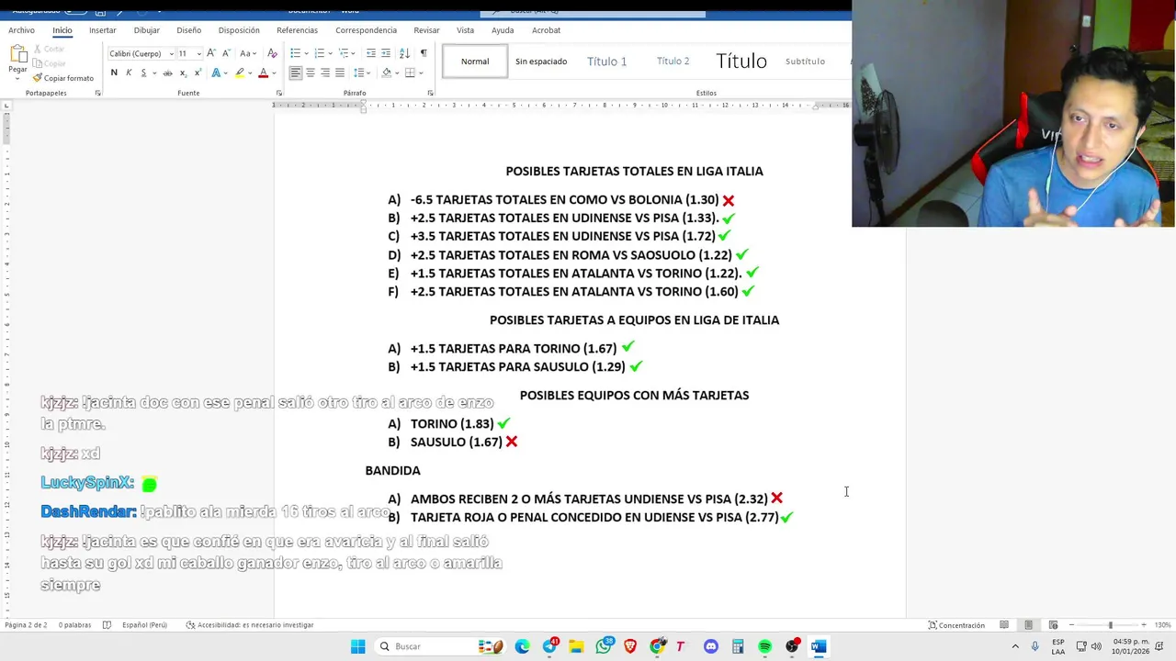Click the bulleted list icon

295,53
